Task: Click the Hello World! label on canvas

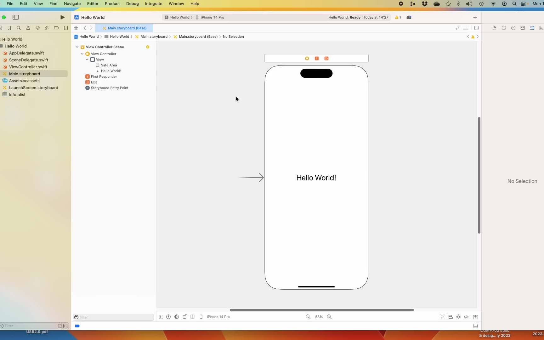Action: [316, 178]
